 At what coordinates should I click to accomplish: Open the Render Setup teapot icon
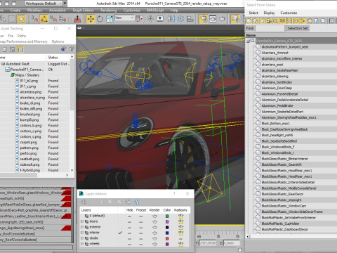click(204, 19)
